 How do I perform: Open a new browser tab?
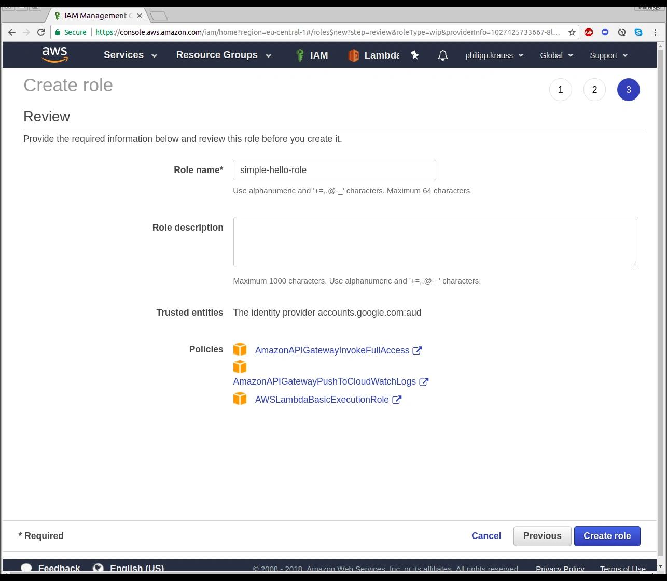point(159,16)
